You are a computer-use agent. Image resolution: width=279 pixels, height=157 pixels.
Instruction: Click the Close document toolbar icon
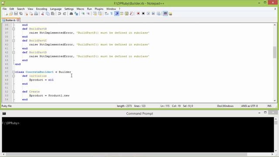tap(26, 14)
